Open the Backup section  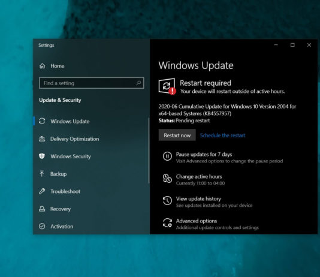pos(58,174)
